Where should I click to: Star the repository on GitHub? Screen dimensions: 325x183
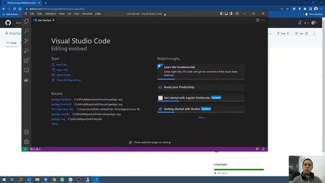point(302,34)
